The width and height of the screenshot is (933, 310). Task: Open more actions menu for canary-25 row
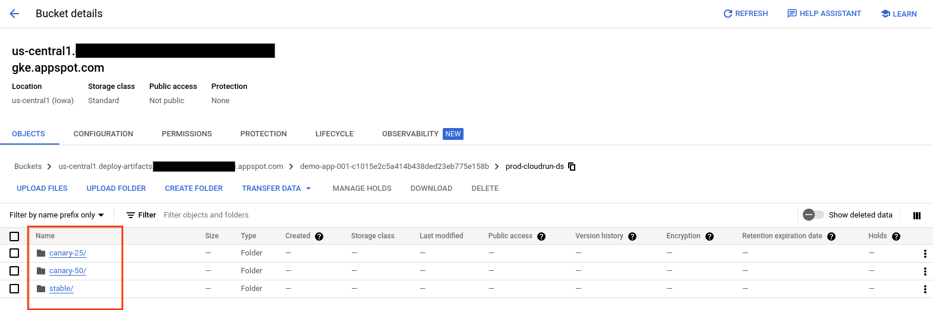[925, 254]
